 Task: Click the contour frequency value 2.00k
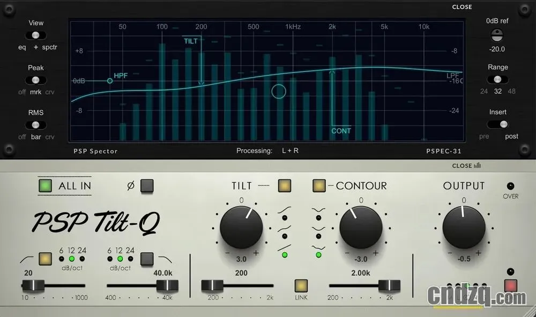click(x=361, y=273)
